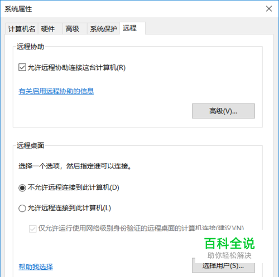279x277 pixels.
Task: Open the 硬件 tab
Action: point(50,29)
